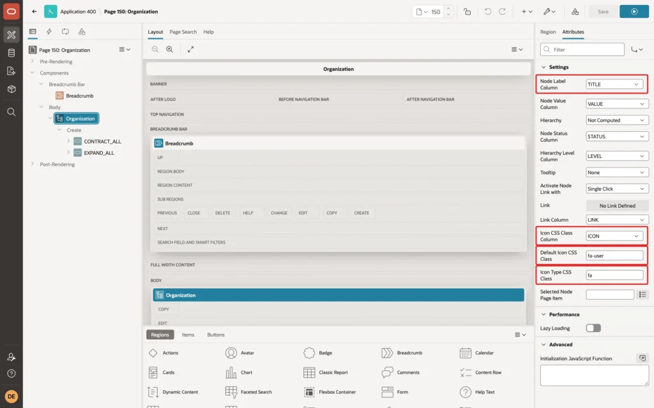Switch to Processing tab icon
The image size is (654, 408).
(x=66, y=32)
